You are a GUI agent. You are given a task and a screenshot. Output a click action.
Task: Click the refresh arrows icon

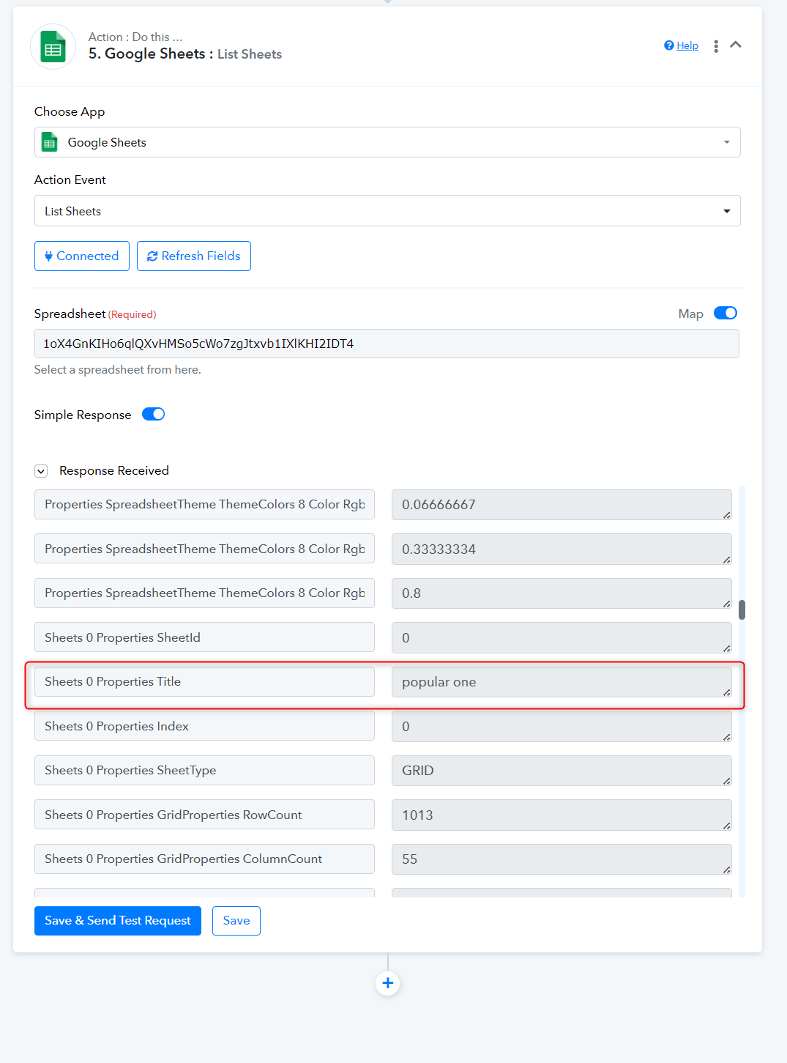pyautogui.click(x=152, y=256)
